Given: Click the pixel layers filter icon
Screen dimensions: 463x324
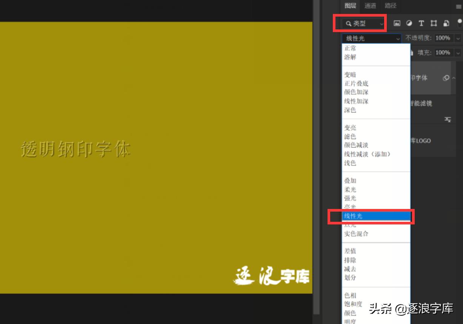Looking at the screenshot, I should click(397, 23).
